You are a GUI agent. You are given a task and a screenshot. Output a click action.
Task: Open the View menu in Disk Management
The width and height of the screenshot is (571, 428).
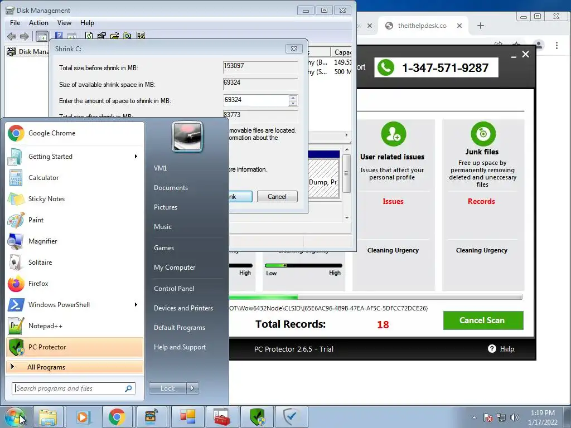[64, 22]
